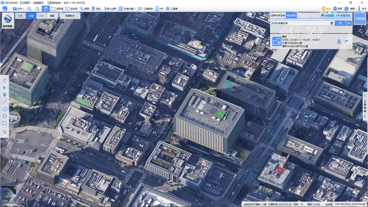Switch map layer to 高程 (elevation)
Screen dimensions: 368x207
(x=52, y=16)
